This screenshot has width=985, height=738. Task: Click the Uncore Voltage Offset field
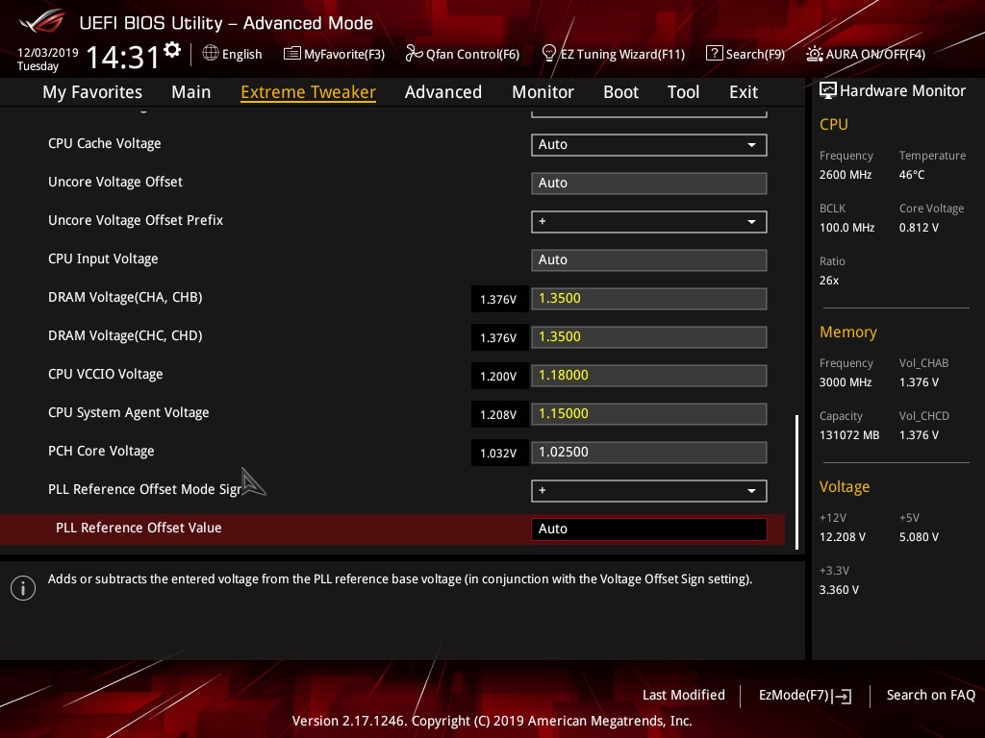coord(649,184)
